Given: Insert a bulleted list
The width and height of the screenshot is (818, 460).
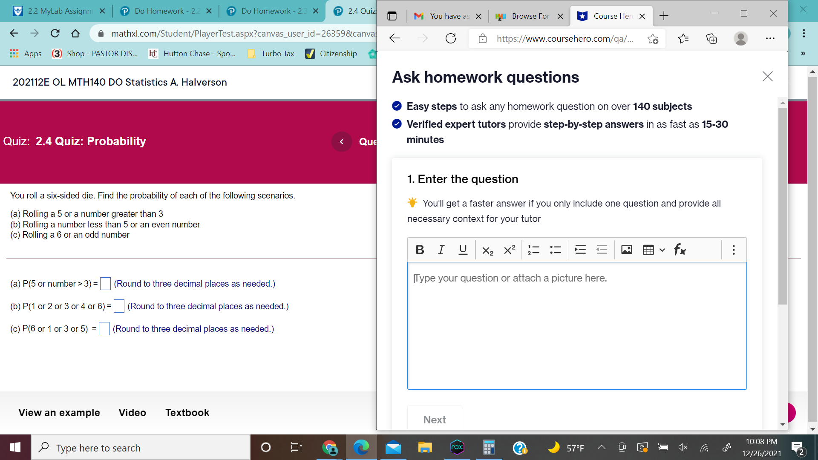Looking at the screenshot, I should click(x=556, y=250).
